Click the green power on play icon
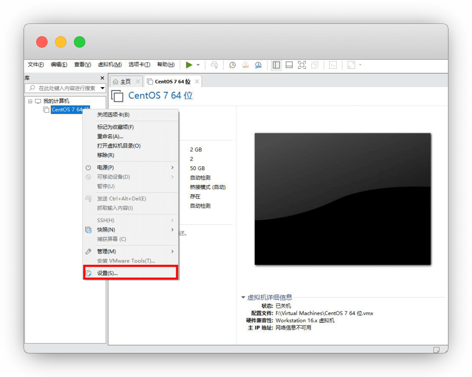 (189, 65)
